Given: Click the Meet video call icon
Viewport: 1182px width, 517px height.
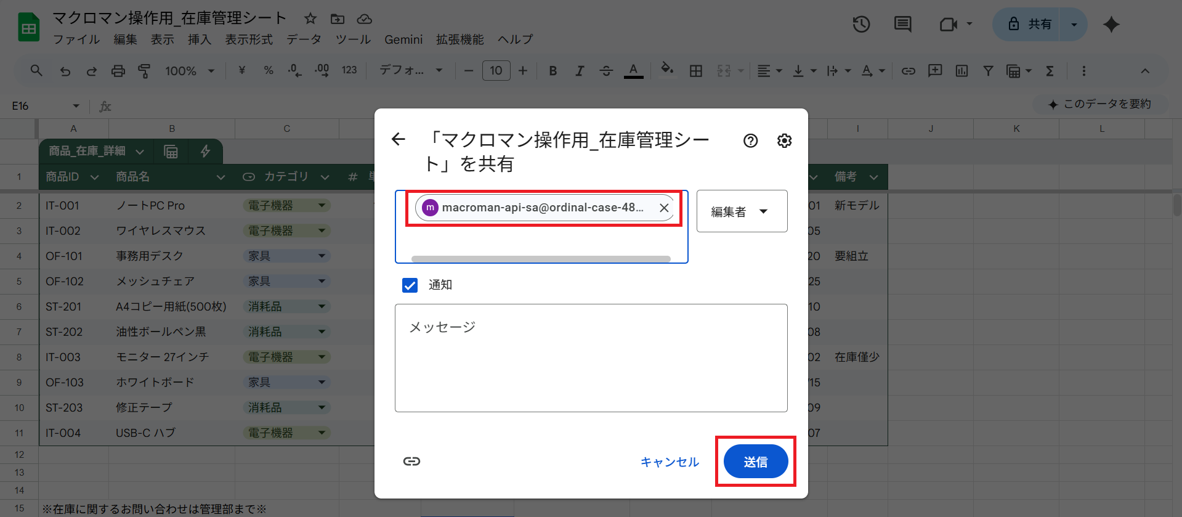Looking at the screenshot, I should click(x=949, y=24).
